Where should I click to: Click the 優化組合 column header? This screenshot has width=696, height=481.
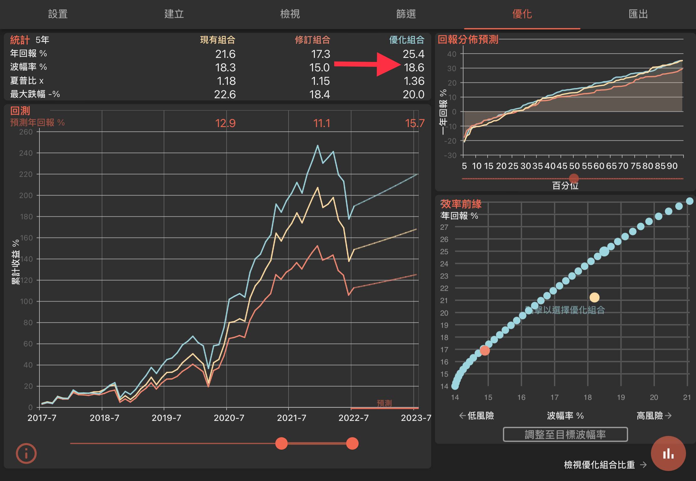coord(407,40)
